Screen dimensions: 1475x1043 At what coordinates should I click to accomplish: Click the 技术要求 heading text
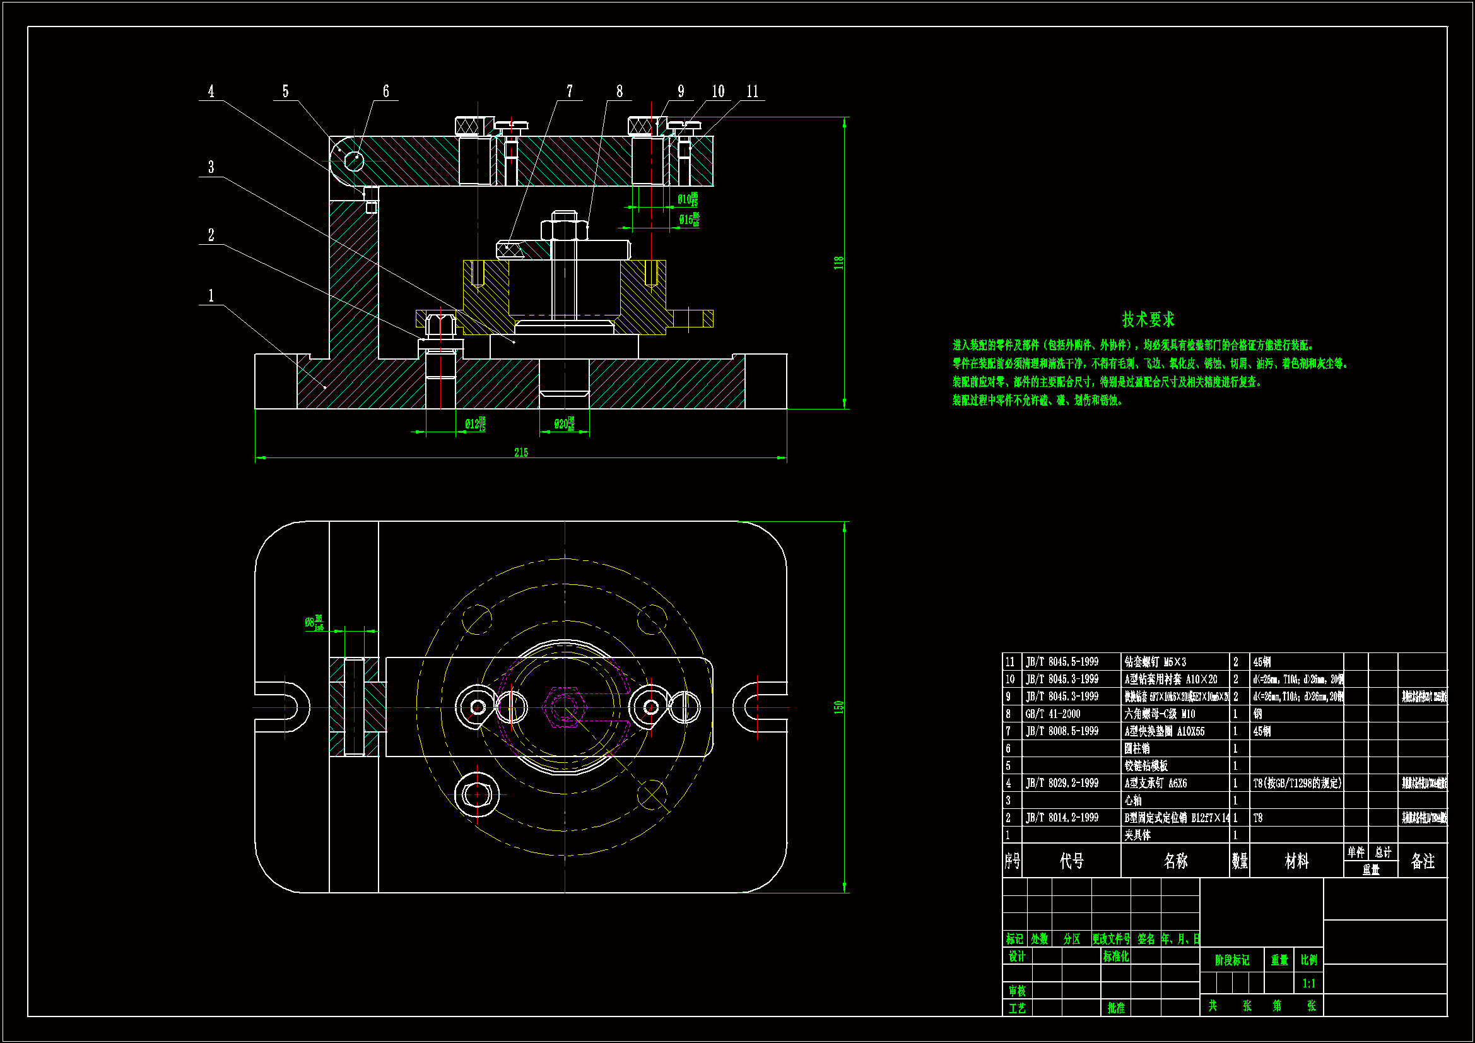pos(1148,319)
